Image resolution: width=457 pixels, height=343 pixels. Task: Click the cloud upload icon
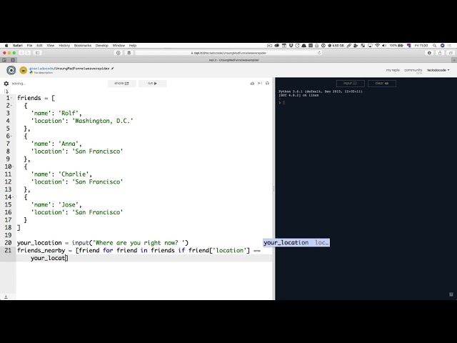point(252,84)
